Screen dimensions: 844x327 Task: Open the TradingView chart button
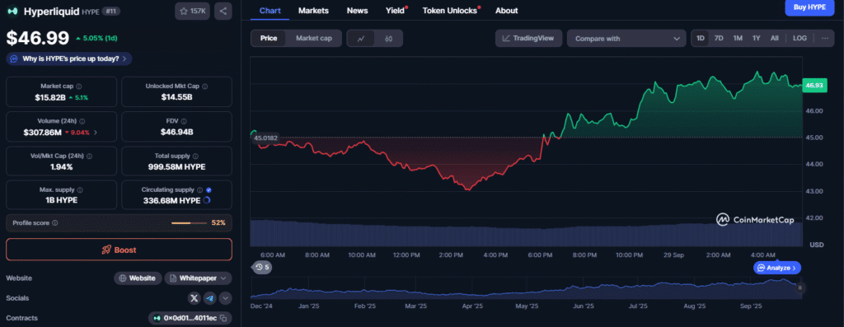click(x=528, y=38)
